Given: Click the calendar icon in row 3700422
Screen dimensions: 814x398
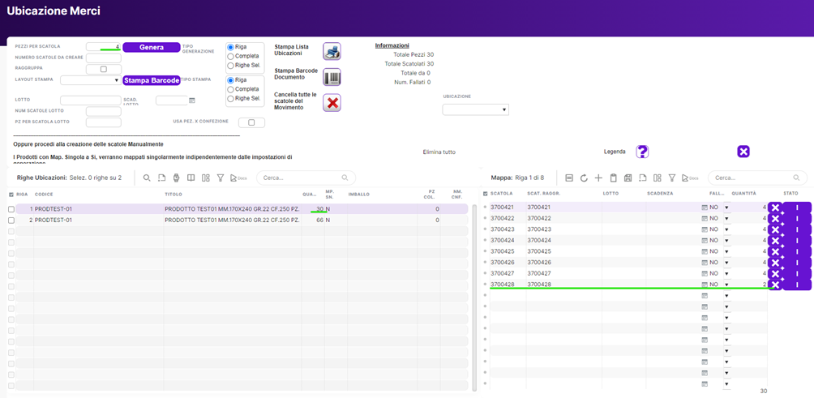Looking at the screenshot, I should click(x=705, y=219).
